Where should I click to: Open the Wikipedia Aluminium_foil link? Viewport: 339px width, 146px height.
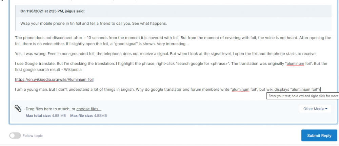coord(54,80)
